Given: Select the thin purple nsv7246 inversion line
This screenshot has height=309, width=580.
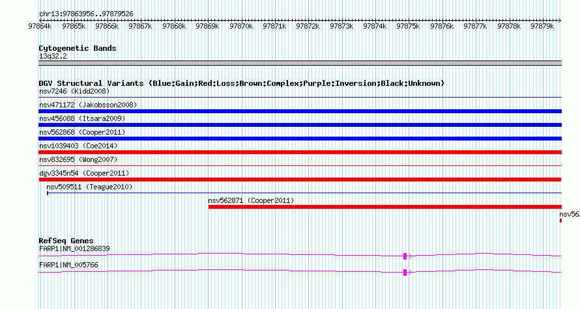Looking at the screenshot, I should tap(300, 98).
